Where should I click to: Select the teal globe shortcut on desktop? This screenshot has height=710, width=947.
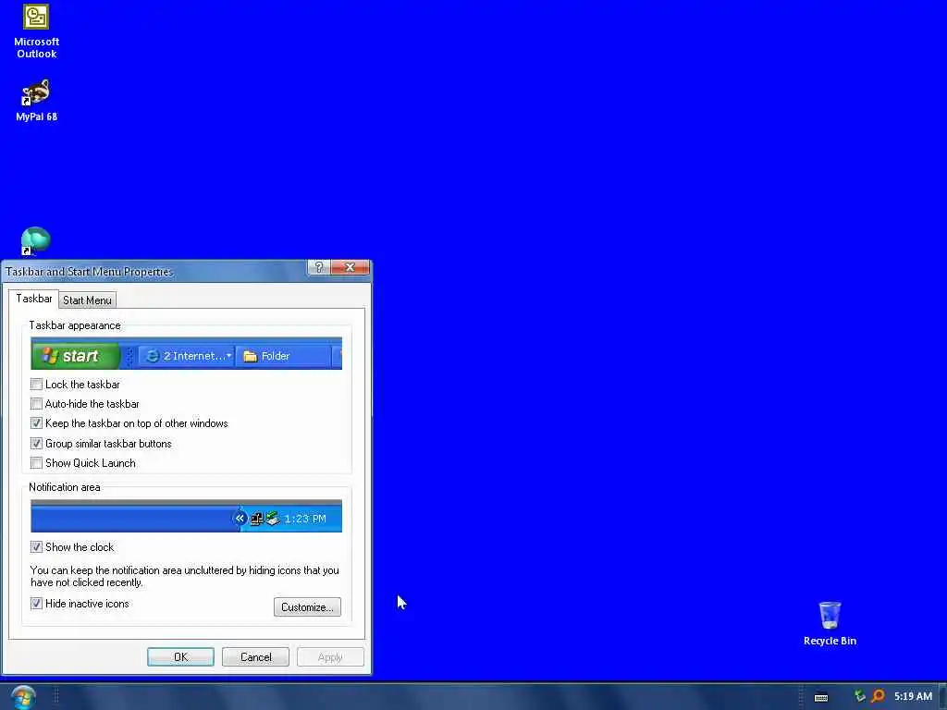coord(35,241)
